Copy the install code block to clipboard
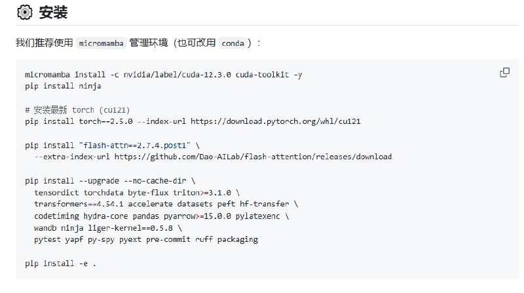The width and height of the screenshot is (524, 293). [x=504, y=73]
